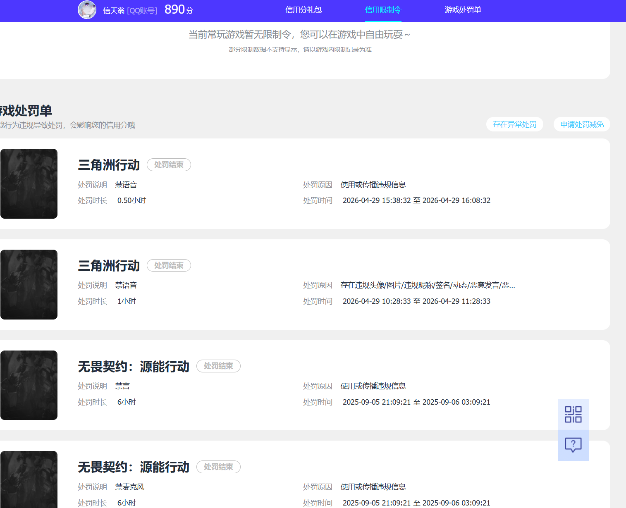Image resolution: width=626 pixels, height=508 pixels.
Task: Click 处罚时间 value on 禁言 card
Action: point(416,402)
